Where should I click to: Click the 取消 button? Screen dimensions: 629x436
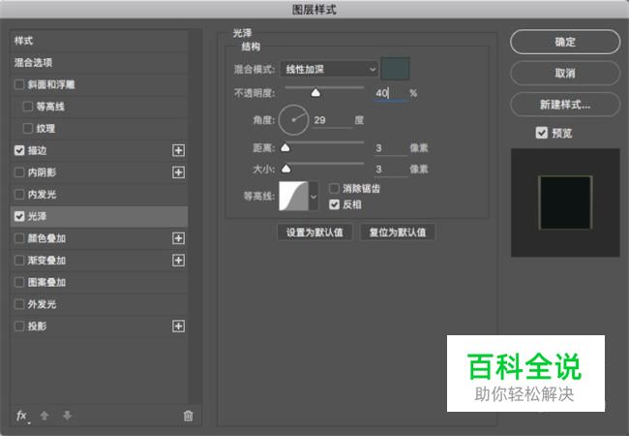(565, 73)
